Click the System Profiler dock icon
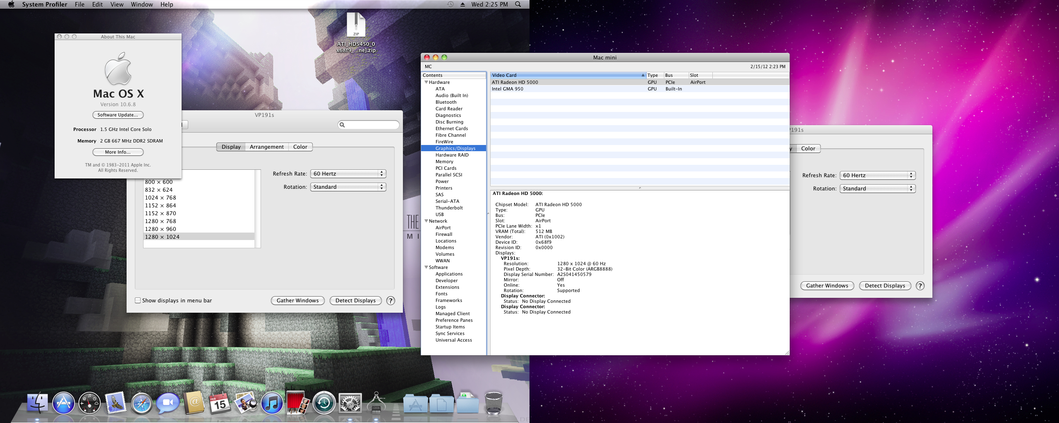 click(x=376, y=403)
